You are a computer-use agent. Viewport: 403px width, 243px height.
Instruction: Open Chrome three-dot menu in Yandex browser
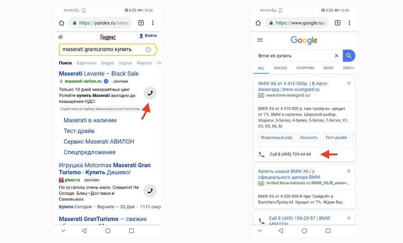pos(153,23)
